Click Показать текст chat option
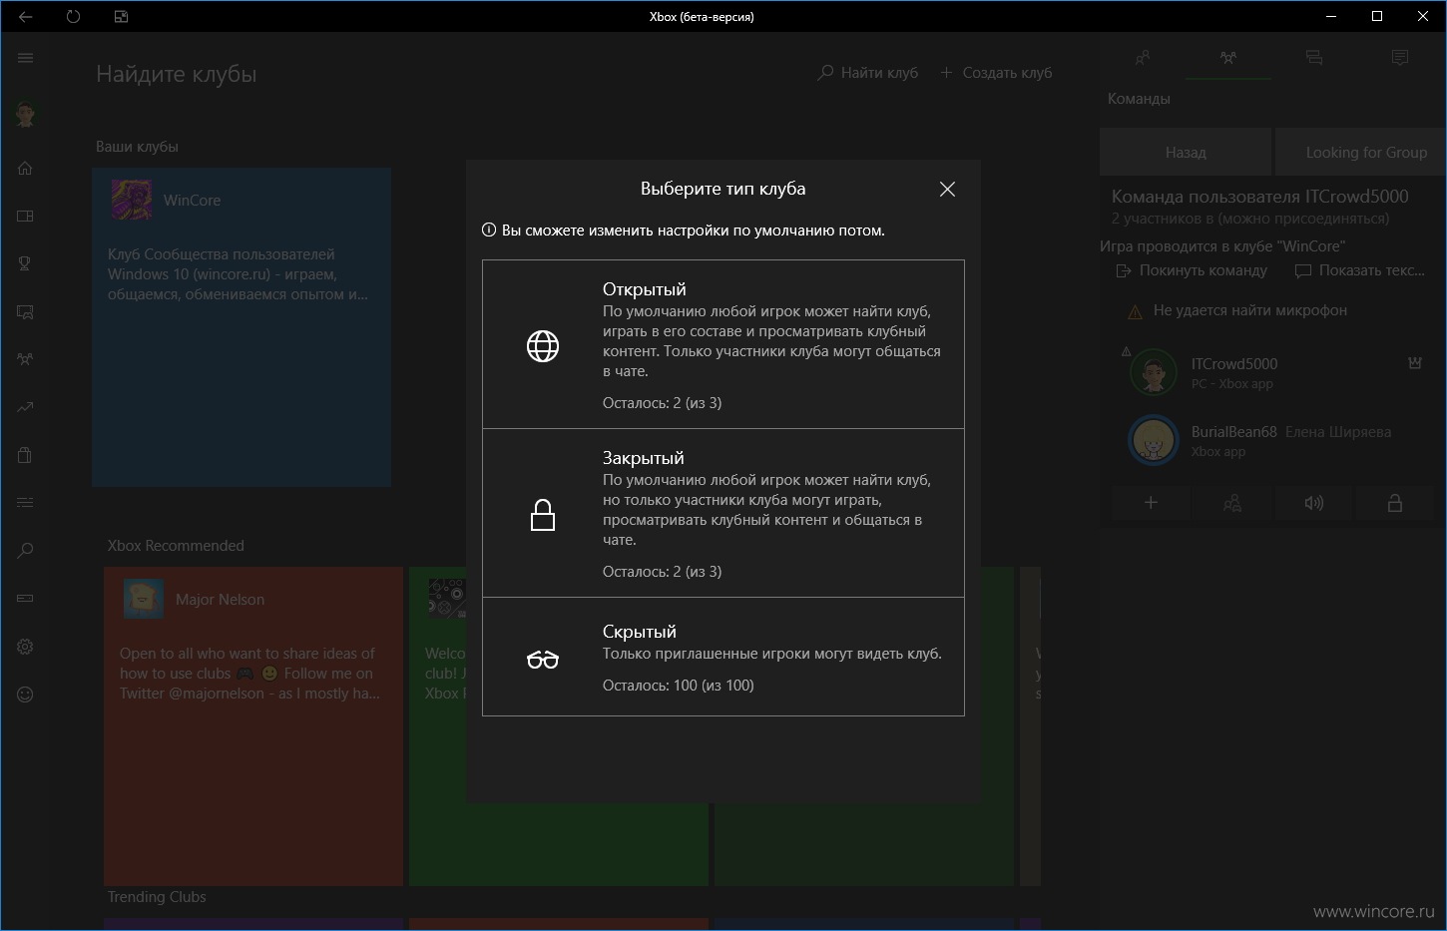The image size is (1447, 931). pos(1359,270)
